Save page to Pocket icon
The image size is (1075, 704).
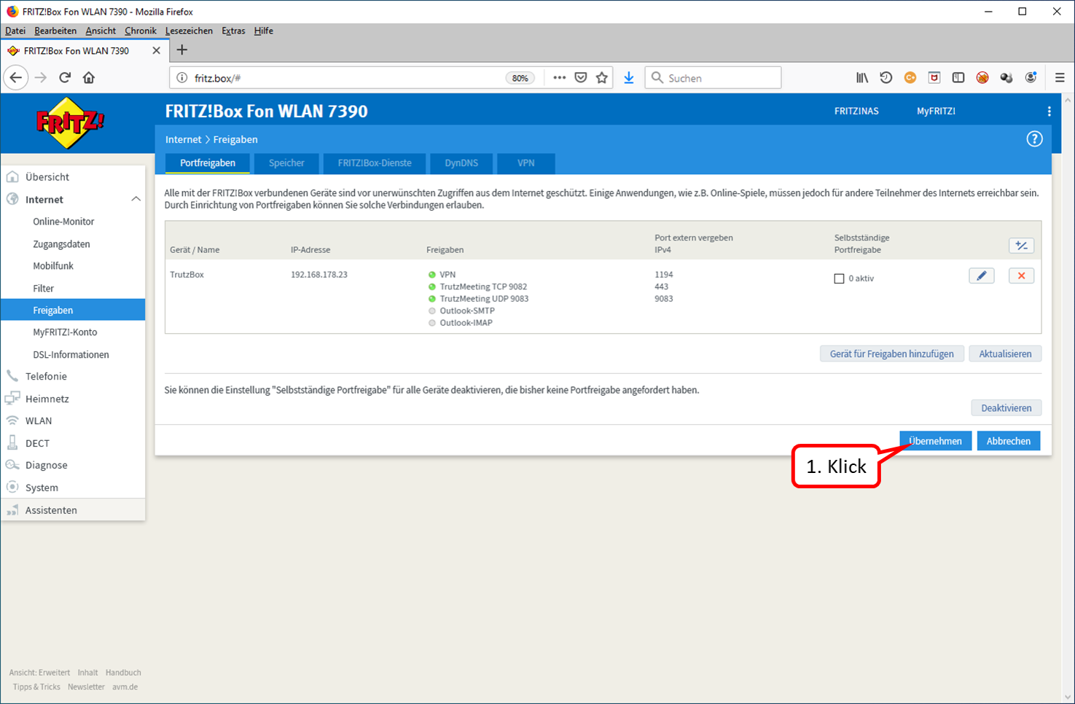click(x=581, y=78)
